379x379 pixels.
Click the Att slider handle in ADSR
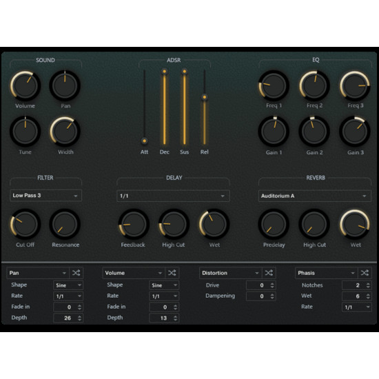[x=144, y=141]
